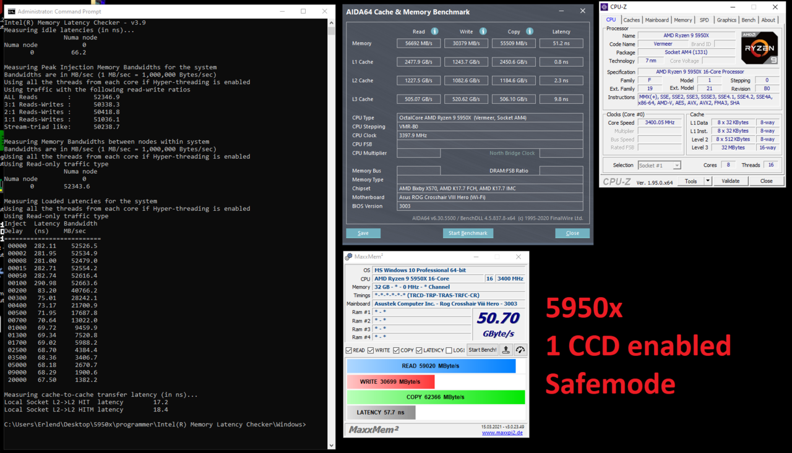Image resolution: width=792 pixels, height=453 pixels.
Task: Close CPU-Z using the title bar X
Action: [775, 7]
